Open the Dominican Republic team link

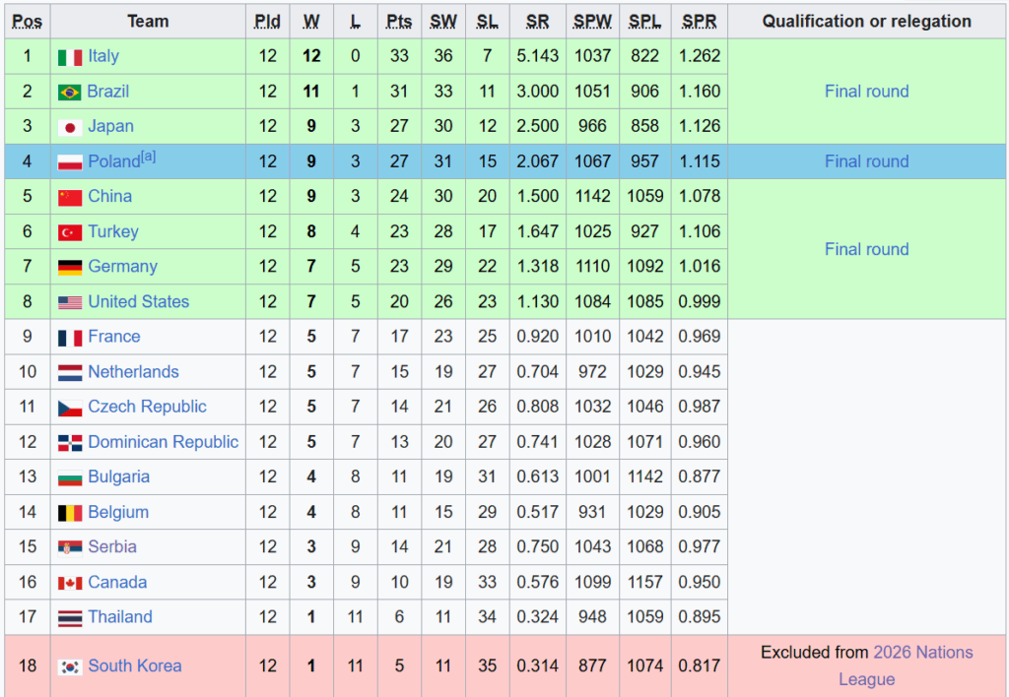164,442
